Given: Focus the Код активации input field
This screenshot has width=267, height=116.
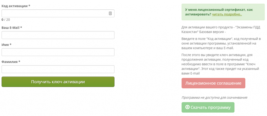Looking at the screenshot, I should click(x=58, y=13).
